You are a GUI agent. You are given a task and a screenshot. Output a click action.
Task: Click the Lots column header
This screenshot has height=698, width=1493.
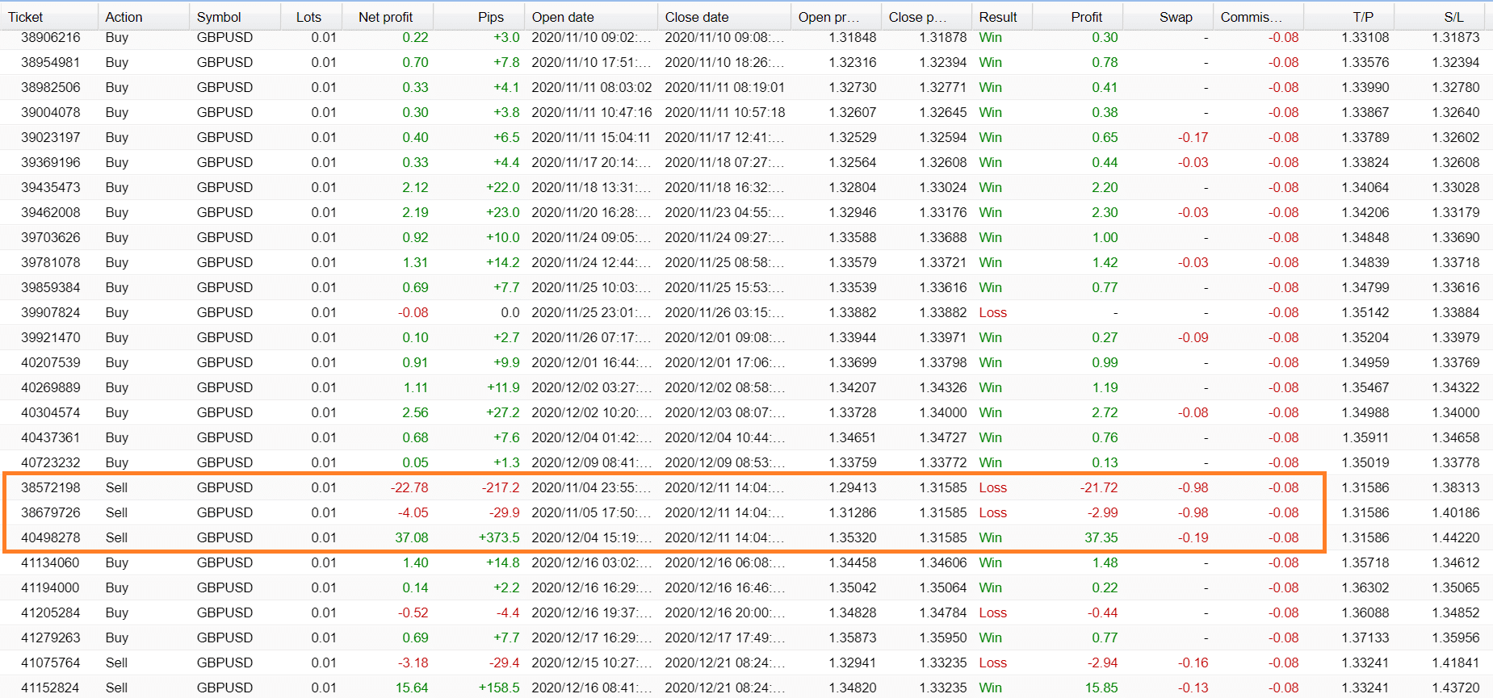(x=308, y=17)
